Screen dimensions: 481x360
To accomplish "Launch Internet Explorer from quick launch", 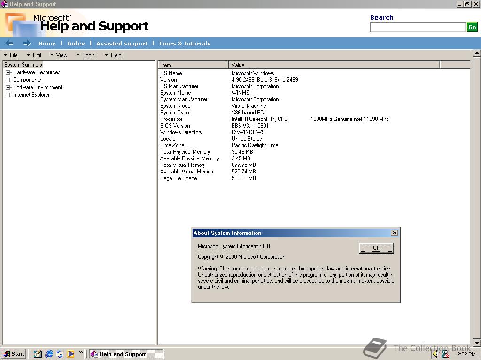I will [49, 354].
